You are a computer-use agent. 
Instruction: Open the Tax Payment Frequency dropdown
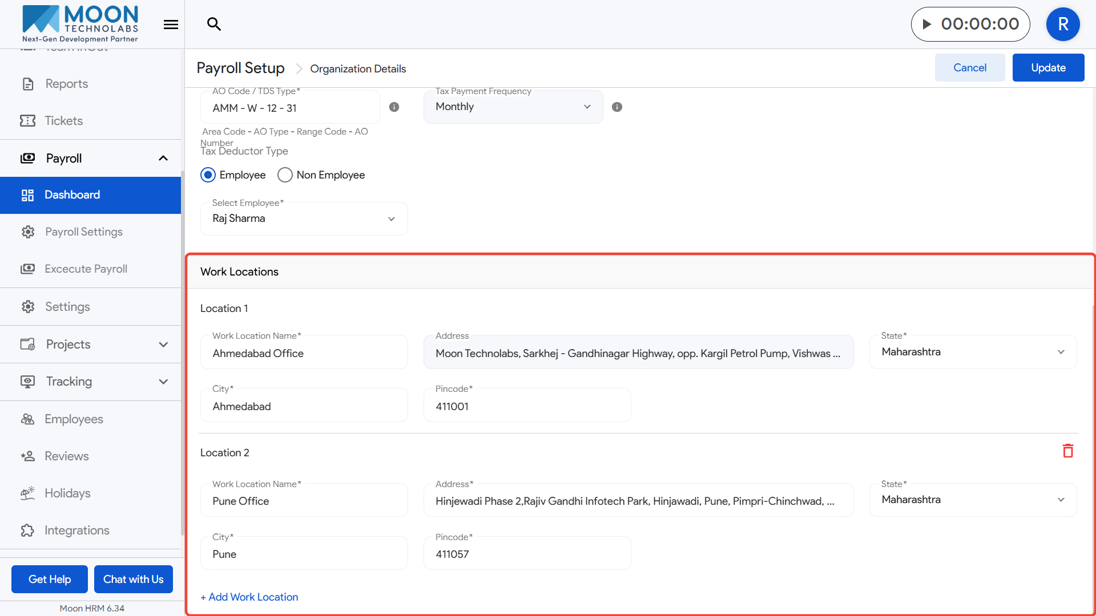[513, 107]
